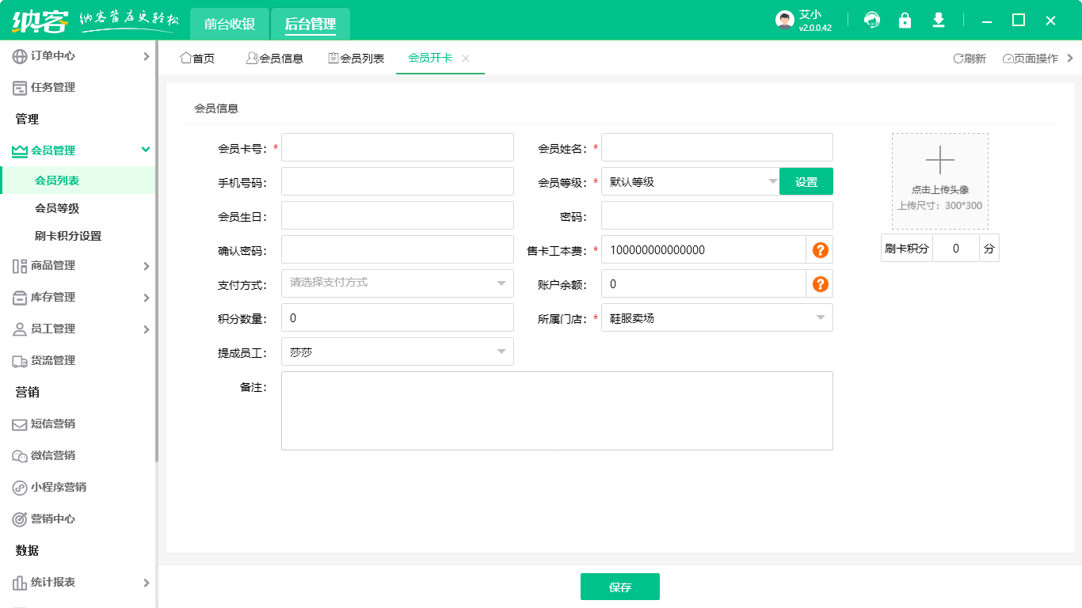This screenshot has width=1082, height=608.
Task: Click the 保存 save button
Action: pyautogui.click(x=620, y=587)
